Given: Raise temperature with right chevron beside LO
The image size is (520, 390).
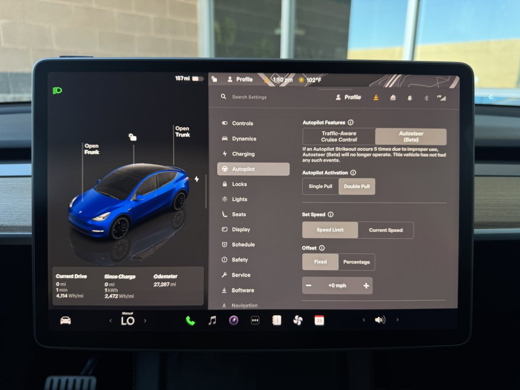Looking at the screenshot, I should 145,320.
